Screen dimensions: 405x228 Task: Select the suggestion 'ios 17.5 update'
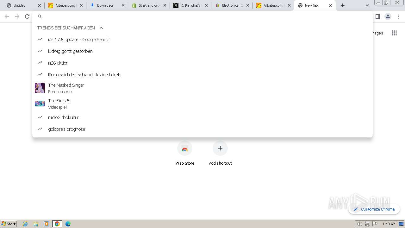202,40
